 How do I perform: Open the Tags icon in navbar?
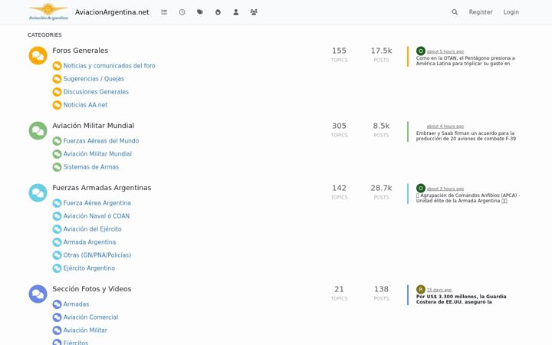(x=200, y=12)
